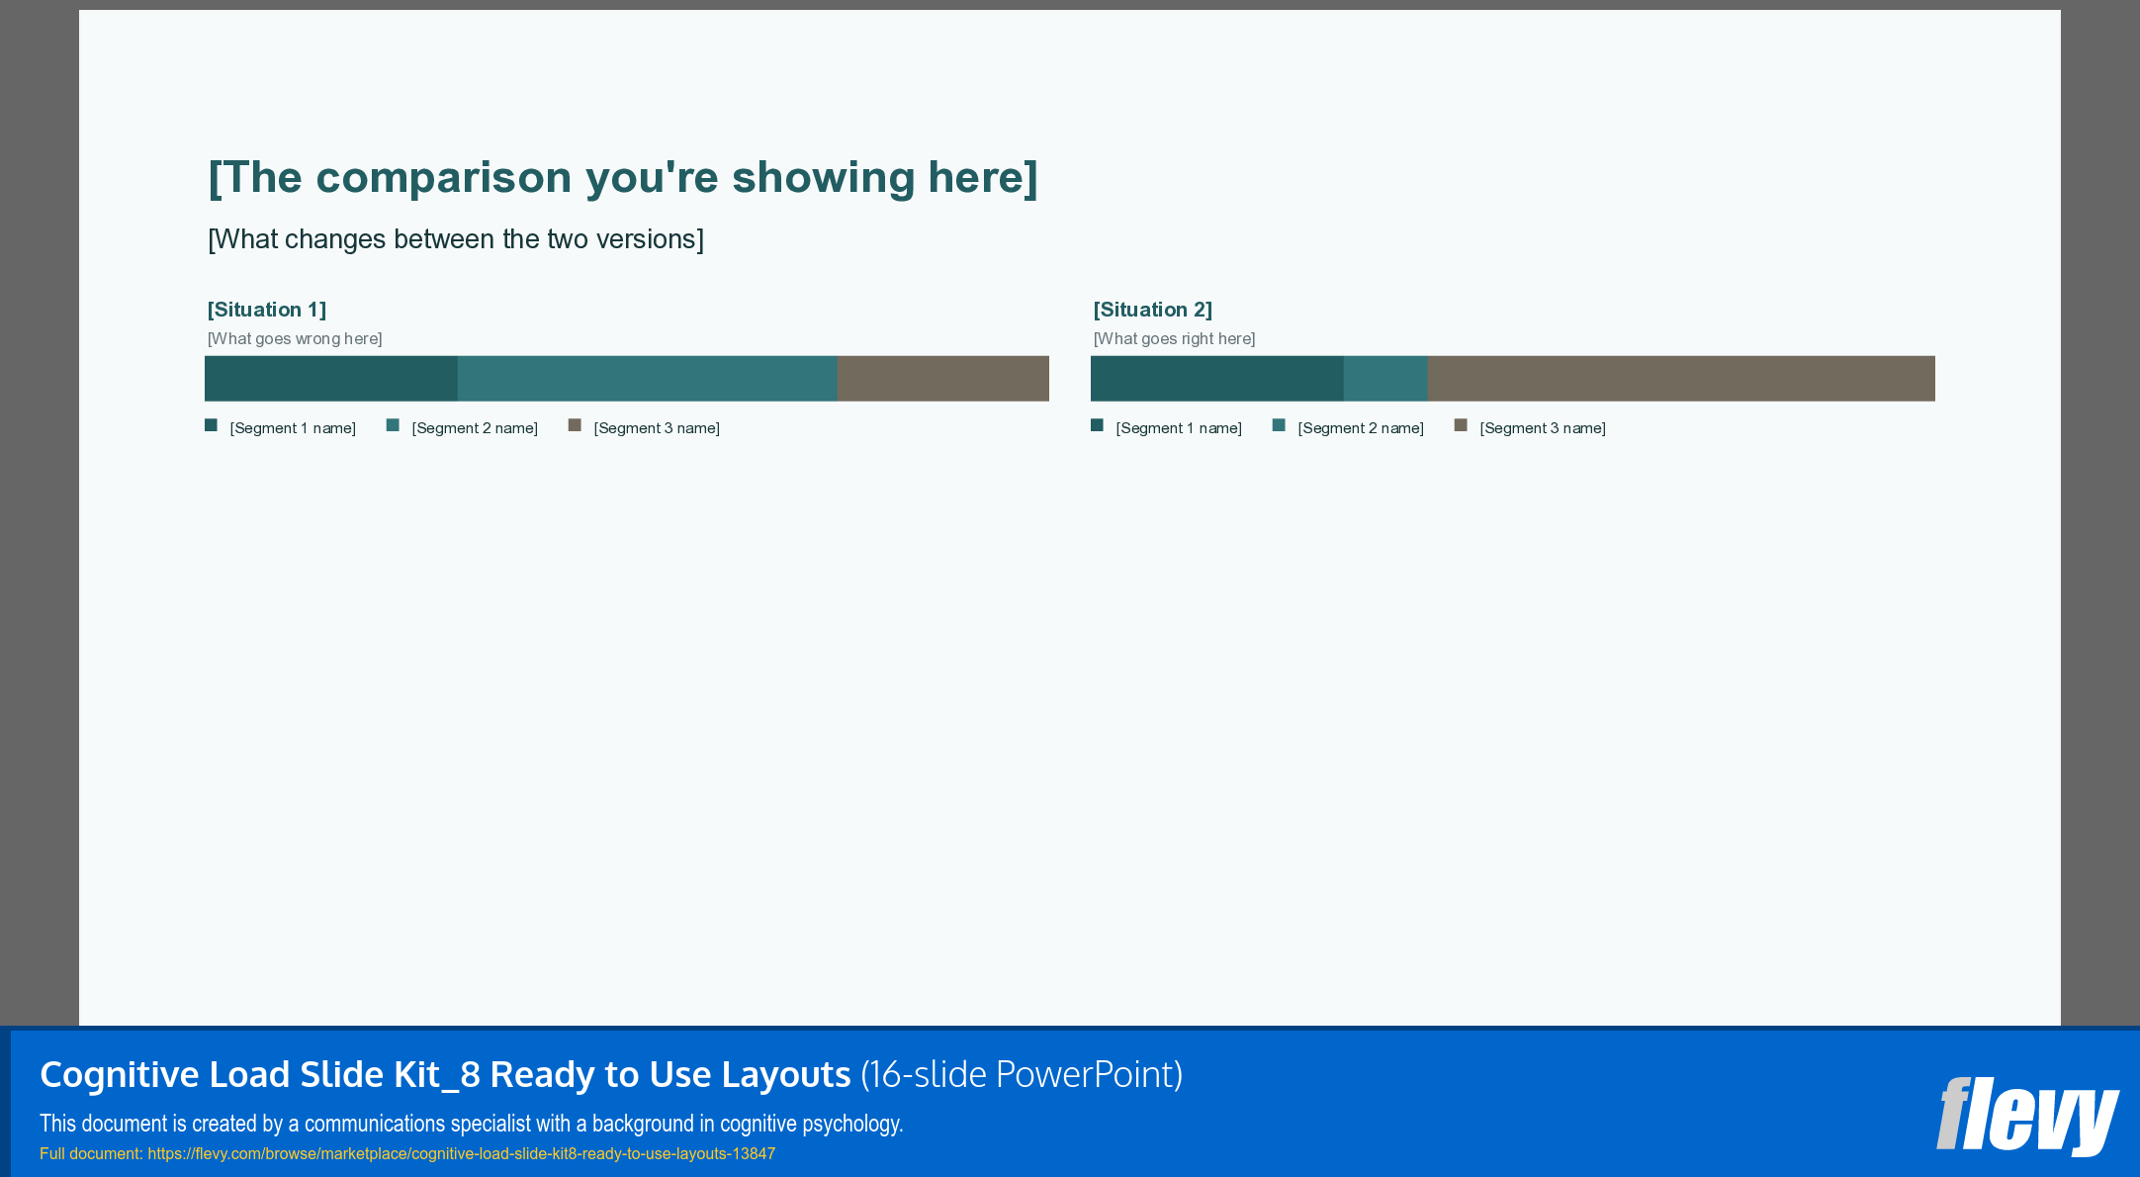2140x1177 pixels.
Task: Select '[Segment 2 name]' label under Situation 1
Action: pyautogui.click(x=475, y=428)
